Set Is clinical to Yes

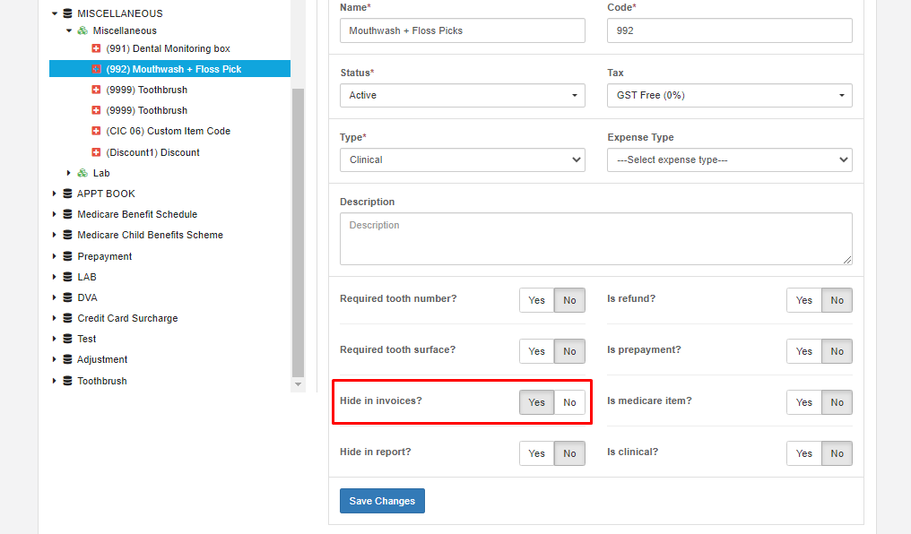tap(803, 453)
